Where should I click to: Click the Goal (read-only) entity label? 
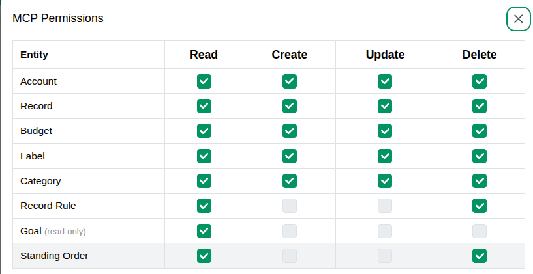[x=53, y=231]
